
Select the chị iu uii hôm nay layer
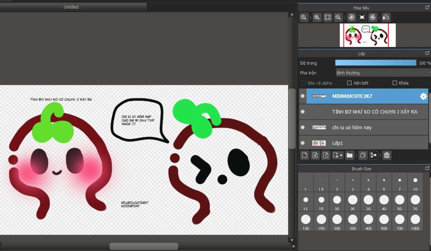367,128
